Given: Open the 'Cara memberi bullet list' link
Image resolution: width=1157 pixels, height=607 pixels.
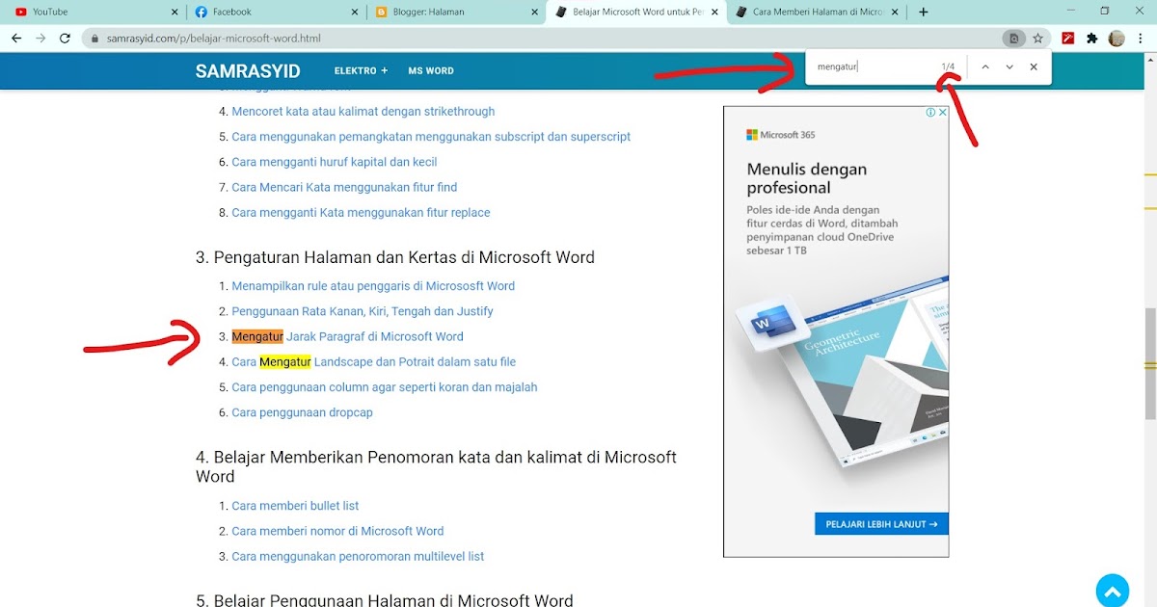Looking at the screenshot, I should pyautogui.click(x=295, y=505).
